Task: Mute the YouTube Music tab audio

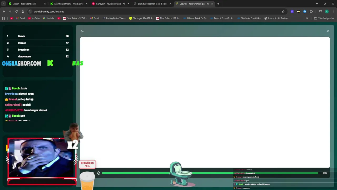Action: coord(124,4)
